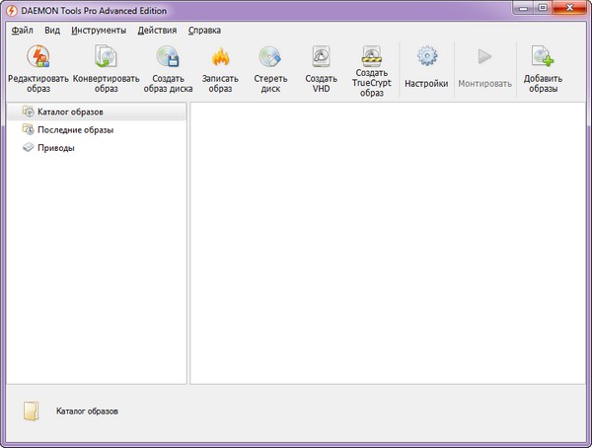Open the Конвертировать образ tool
Viewport: 592px width, 448px height.
point(107,58)
